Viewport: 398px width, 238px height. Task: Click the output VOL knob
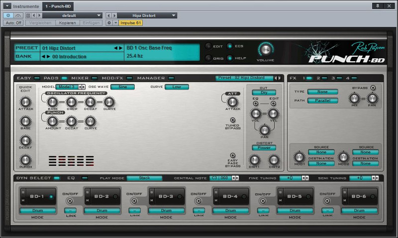(255, 114)
